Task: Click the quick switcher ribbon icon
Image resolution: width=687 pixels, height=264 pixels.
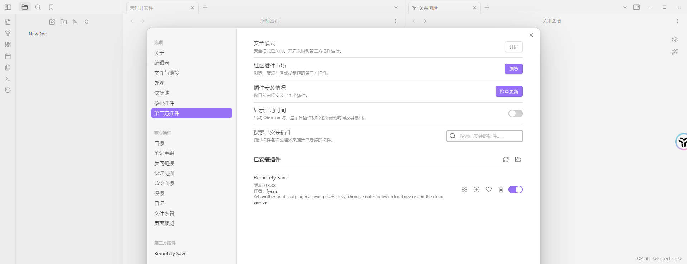Action: click(x=8, y=22)
